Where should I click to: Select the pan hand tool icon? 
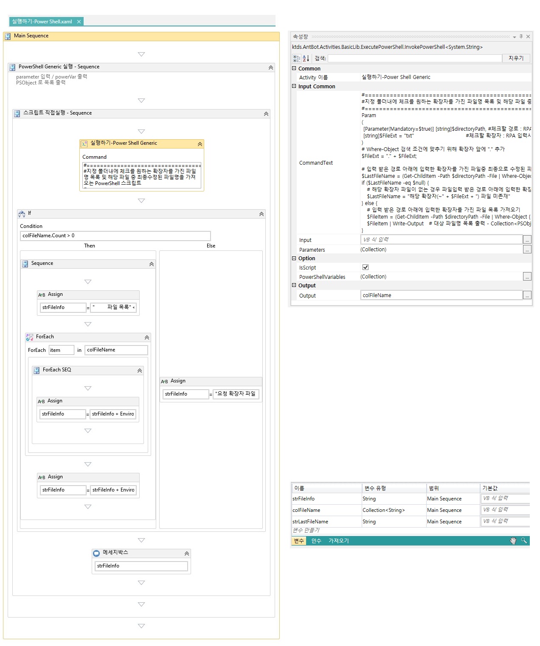(x=513, y=541)
